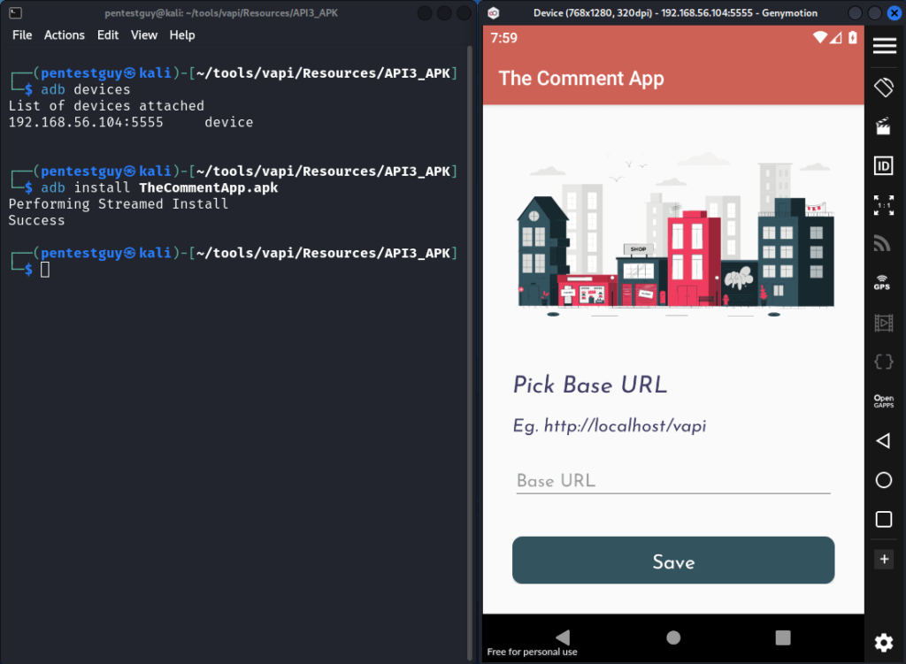Click the '192.168.56.104:5555' device line in terminal
Image resolution: width=906 pixels, height=664 pixels.
[x=131, y=122]
